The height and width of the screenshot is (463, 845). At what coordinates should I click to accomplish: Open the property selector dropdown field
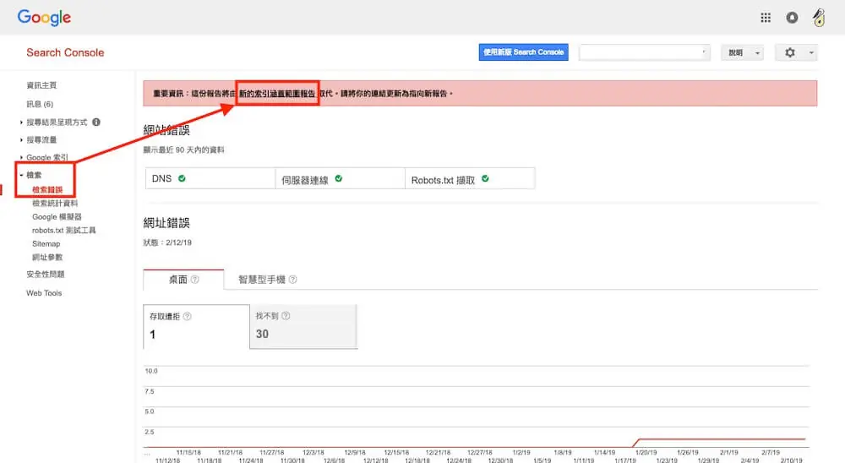pyautogui.click(x=644, y=52)
